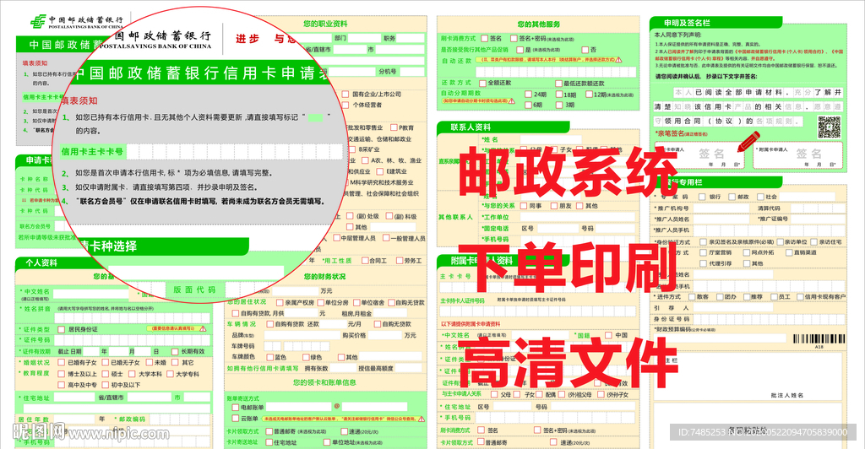Tick 员工 under 进件方式
The height and width of the screenshot is (449, 865).
774,297
